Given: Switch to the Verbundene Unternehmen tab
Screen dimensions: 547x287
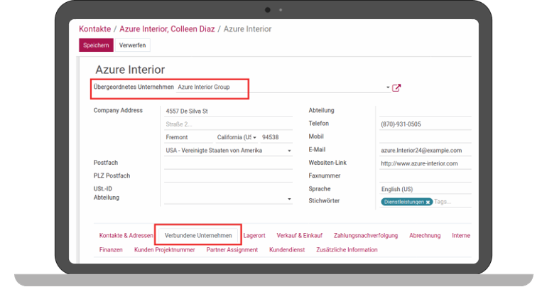Looking at the screenshot, I should pyautogui.click(x=198, y=235).
